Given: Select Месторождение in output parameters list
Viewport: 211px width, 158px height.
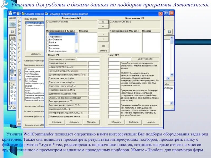Looking at the screenshot, I should click(32, 72).
